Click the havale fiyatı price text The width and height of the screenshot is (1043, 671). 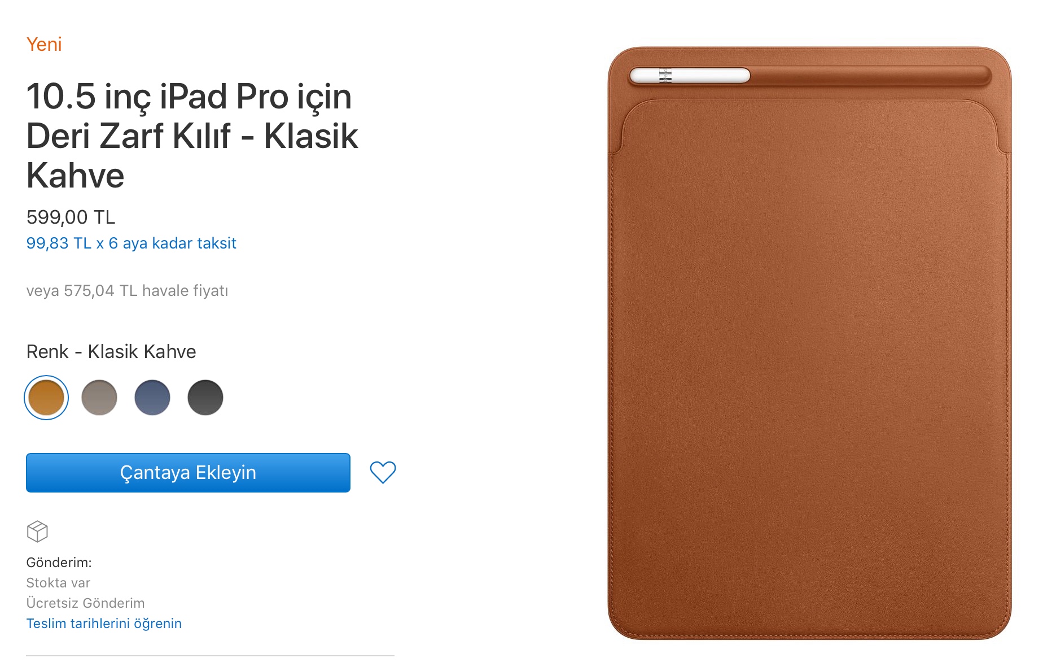[x=127, y=291]
